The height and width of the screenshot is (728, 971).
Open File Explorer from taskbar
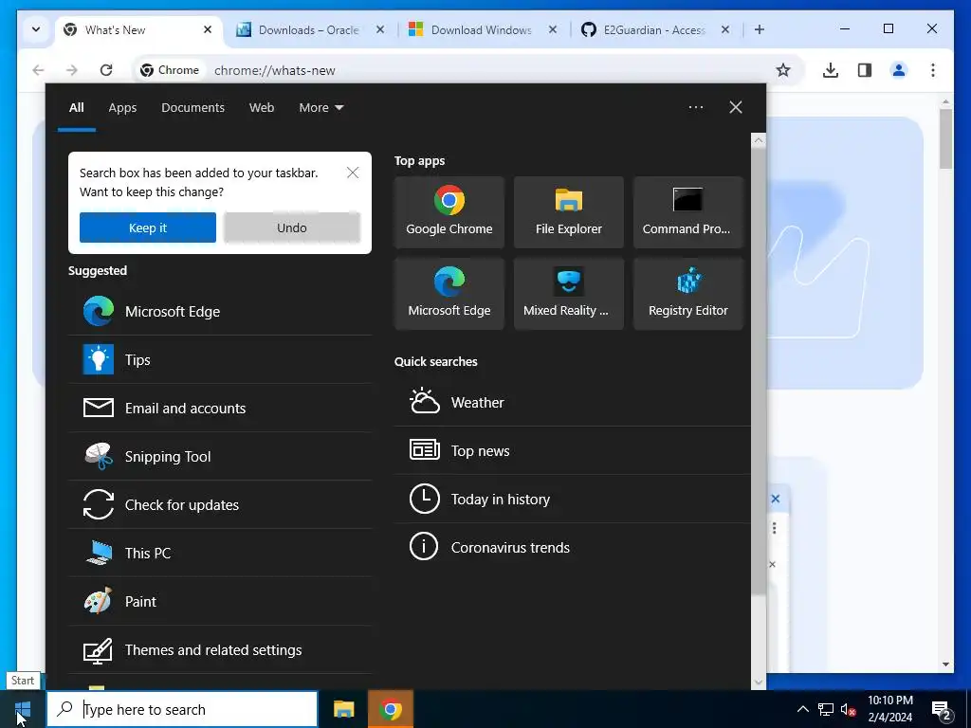[x=343, y=709]
